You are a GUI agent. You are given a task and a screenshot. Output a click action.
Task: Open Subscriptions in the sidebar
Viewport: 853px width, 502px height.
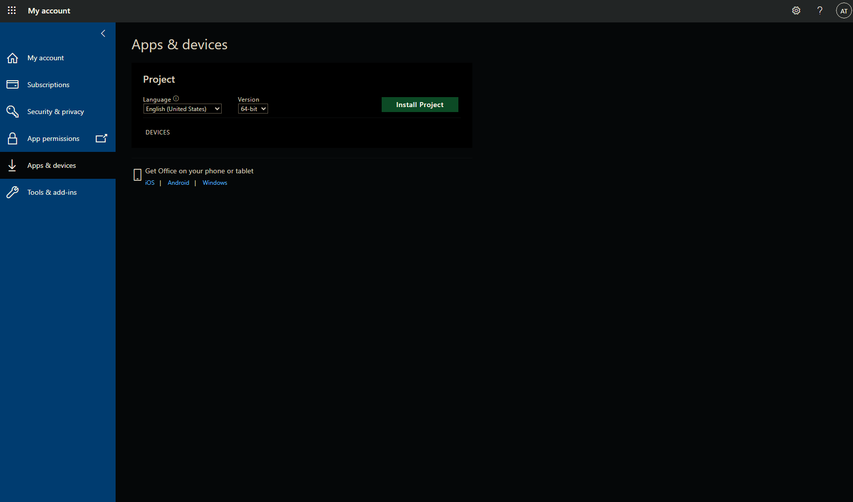click(58, 85)
